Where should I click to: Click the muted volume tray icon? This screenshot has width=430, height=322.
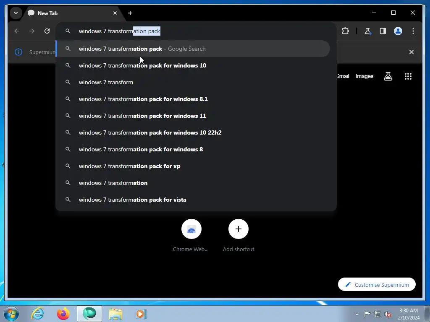[388, 314]
